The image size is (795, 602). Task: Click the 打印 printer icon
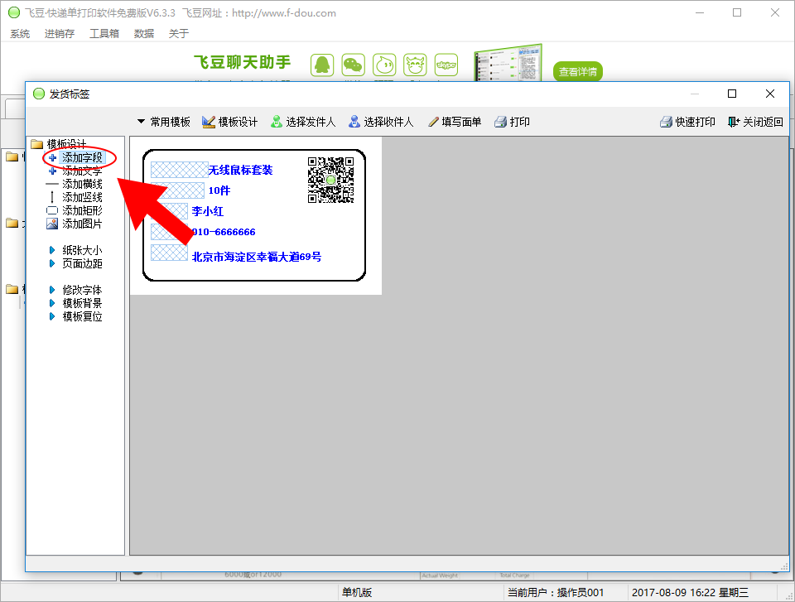click(500, 122)
